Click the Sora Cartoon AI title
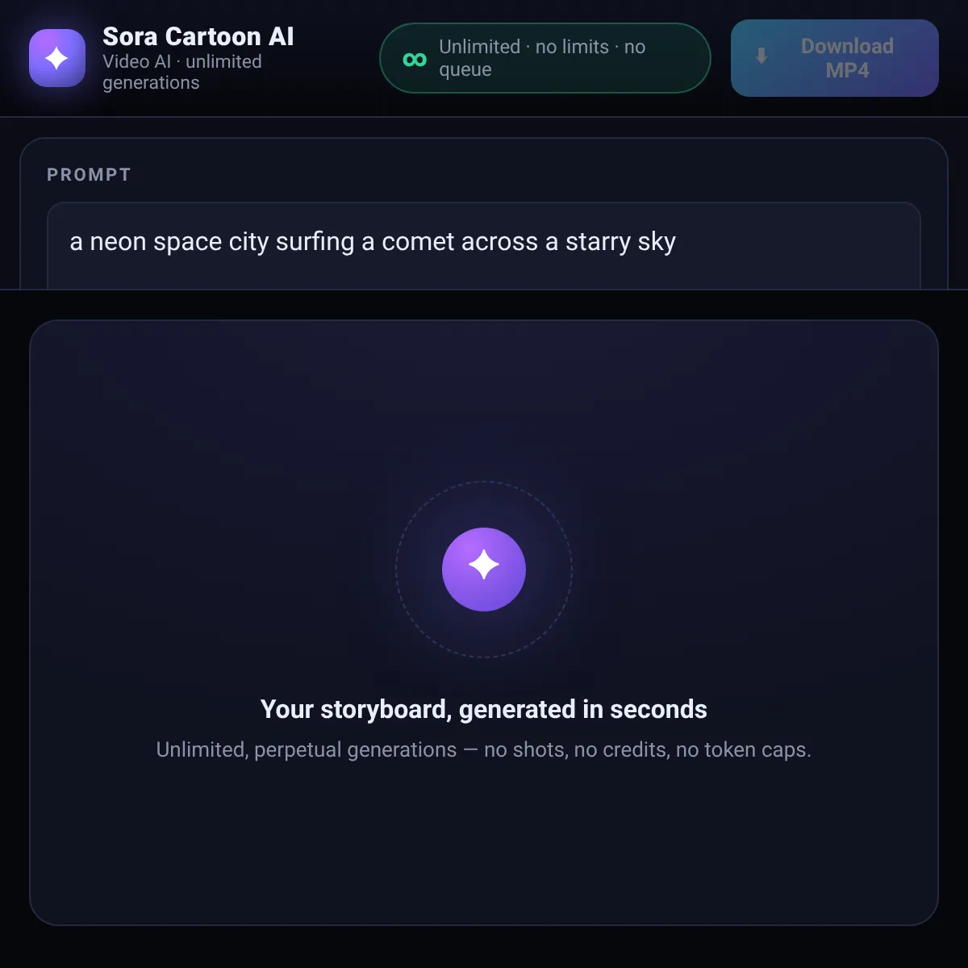This screenshot has width=968, height=968. pyautogui.click(x=198, y=36)
